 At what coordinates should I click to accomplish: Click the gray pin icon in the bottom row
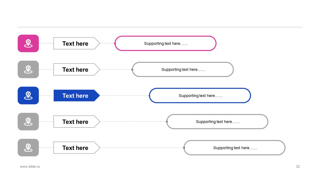pos(28,147)
